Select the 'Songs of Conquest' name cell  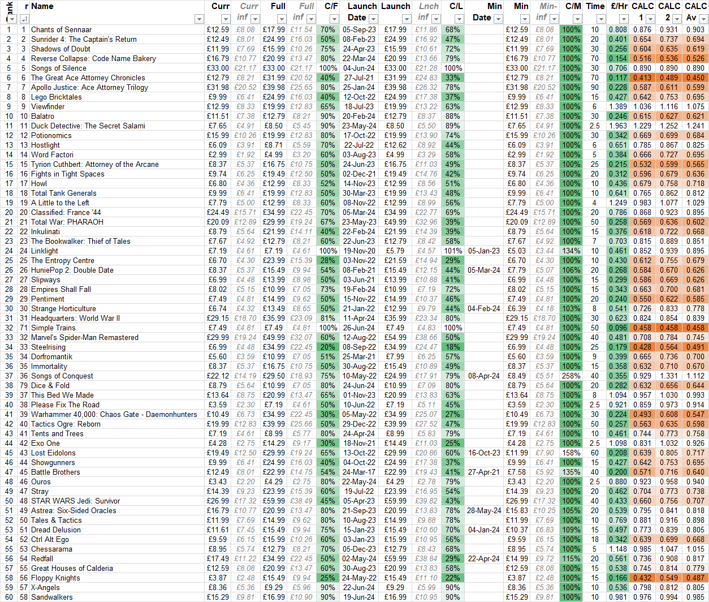tap(117, 376)
